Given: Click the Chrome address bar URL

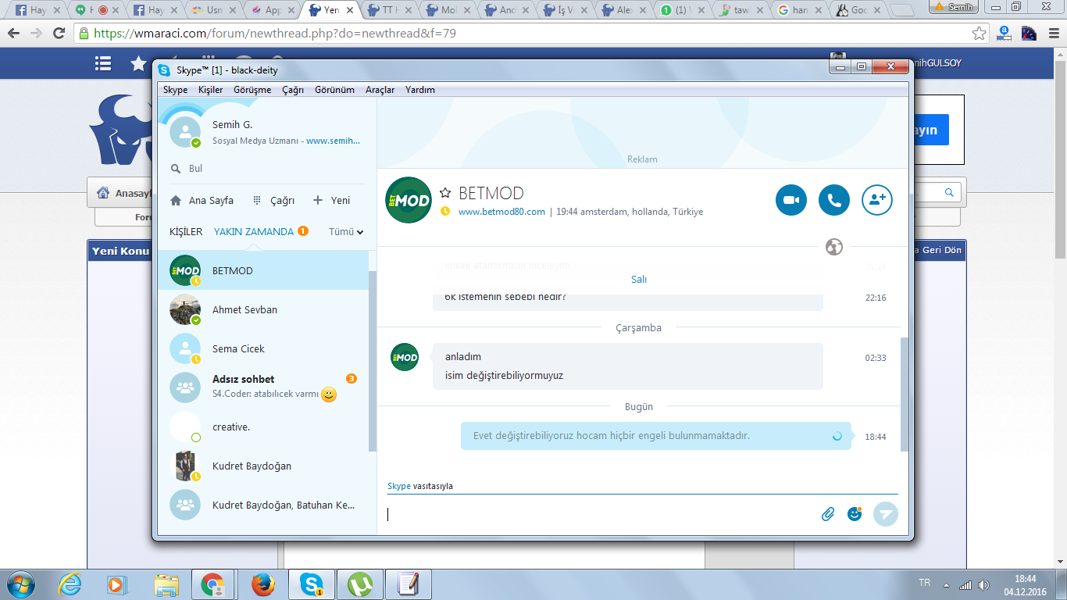Looking at the screenshot, I should coord(275,34).
